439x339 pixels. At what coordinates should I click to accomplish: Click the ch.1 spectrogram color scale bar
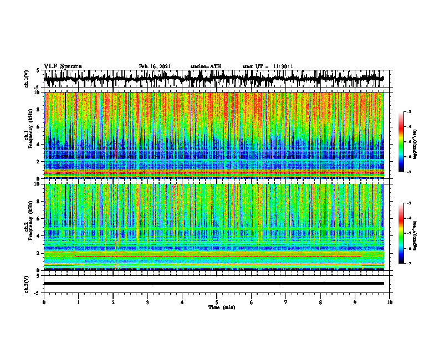click(x=401, y=142)
